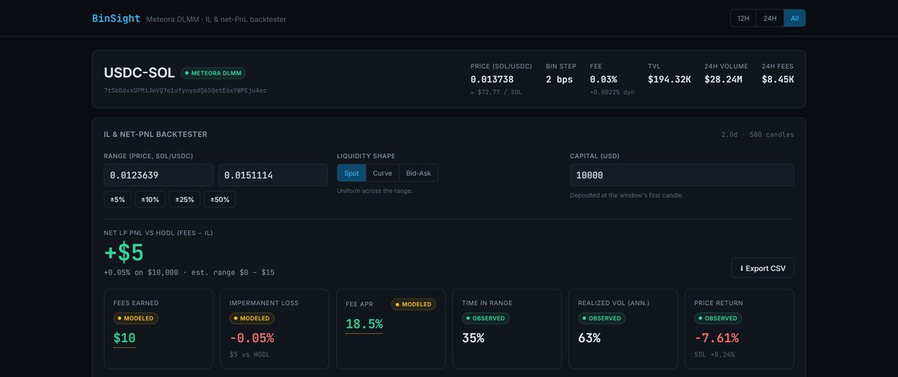Image resolution: width=898 pixels, height=377 pixels.
Task: Click the USDC-SOL pool title
Action: click(139, 73)
